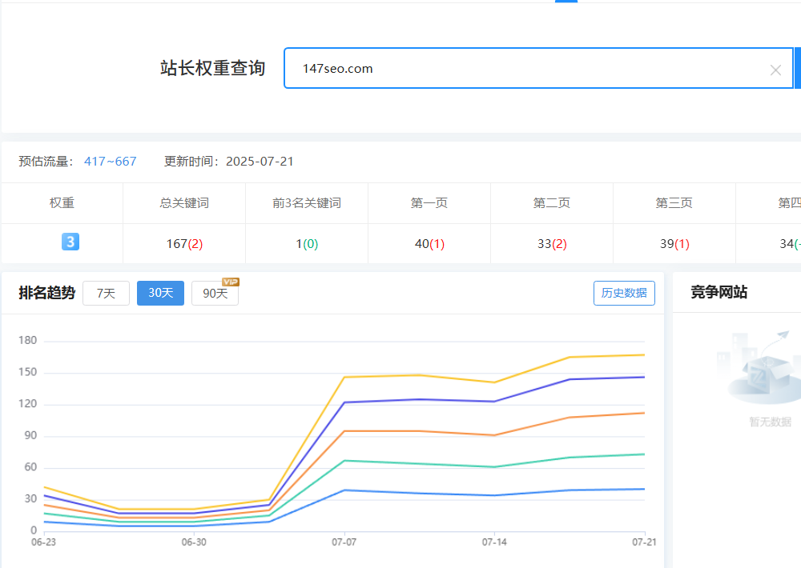Click the estimated traffic 417~667 link
801x568 pixels.
point(111,162)
